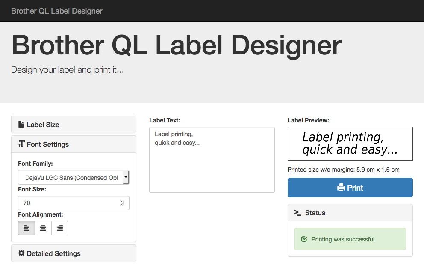The height and width of the screenshot is (277, 424).
Task: Click the gear icon beside Detailed Settings
Action: [x=21, y=253]
